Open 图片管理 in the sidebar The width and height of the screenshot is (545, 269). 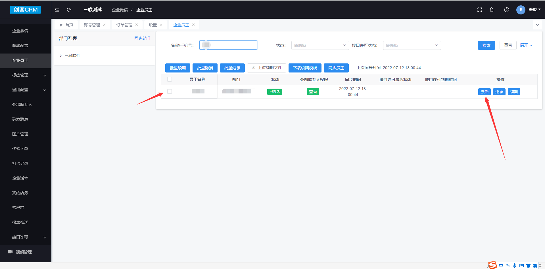pyautogui.click(x=26, y=134)
